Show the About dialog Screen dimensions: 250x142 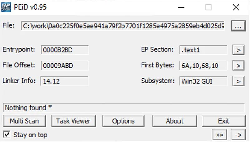click(175, 121)
